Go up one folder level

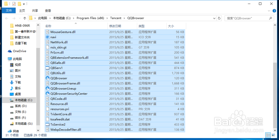click(25, 18)
